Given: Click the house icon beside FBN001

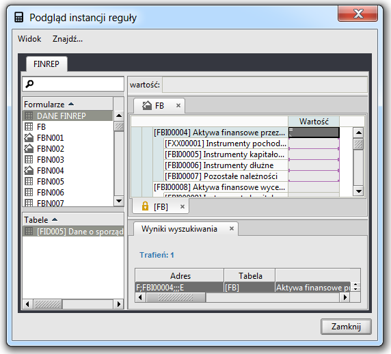Looking at the screenshot, I should coord(29,137).
